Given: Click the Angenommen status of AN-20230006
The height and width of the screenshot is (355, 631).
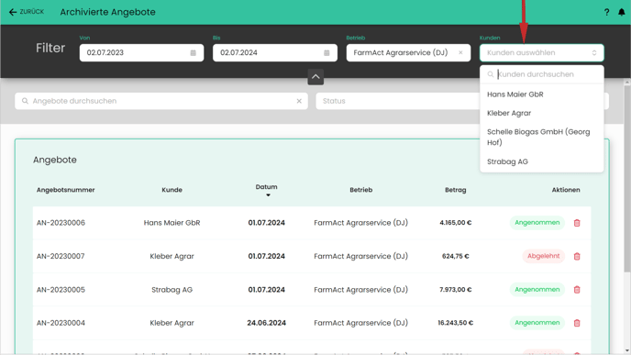Looking at the screenshot, I should [x=537, y=223].
